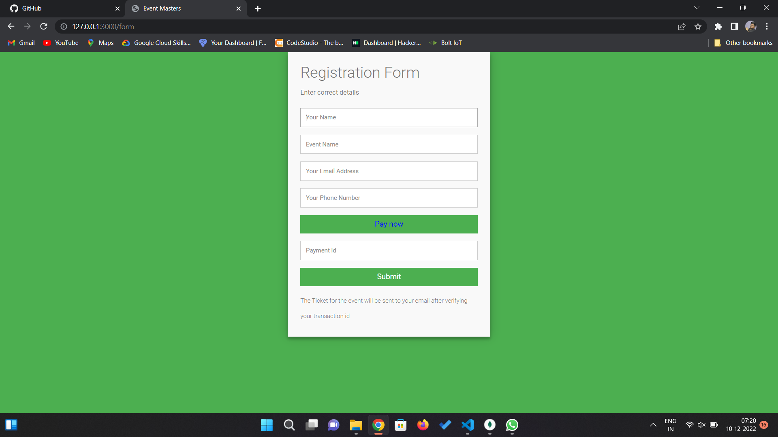Click the Your Name input field
Viewport: 778px width, 437px height.
389,117
